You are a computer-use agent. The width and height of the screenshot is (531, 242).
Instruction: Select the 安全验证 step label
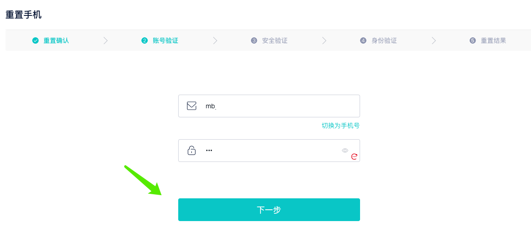[275, 40]
